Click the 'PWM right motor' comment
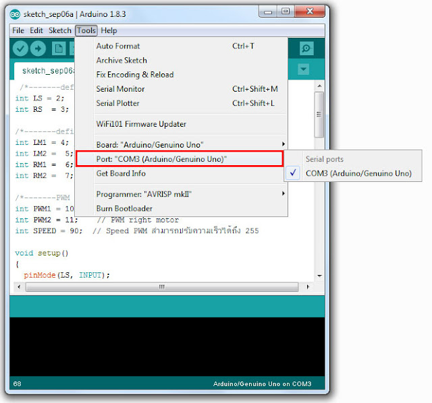The height and width of the screenshot is (403, 432). [138, 220]
